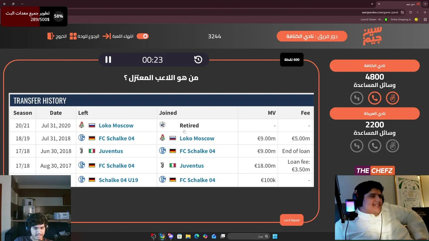429x241 pixels.
Task: Close the سين جيم browser tab
Action: click(379, 4)
